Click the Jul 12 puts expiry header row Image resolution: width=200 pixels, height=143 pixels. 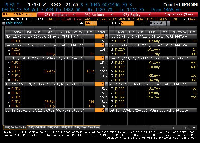point(153,110)
